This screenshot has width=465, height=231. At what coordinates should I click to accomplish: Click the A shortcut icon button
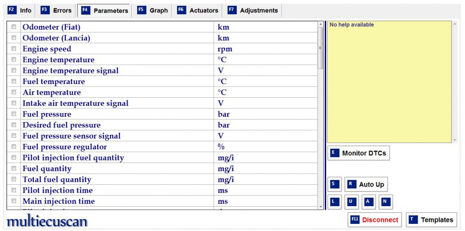pos(368,202)
